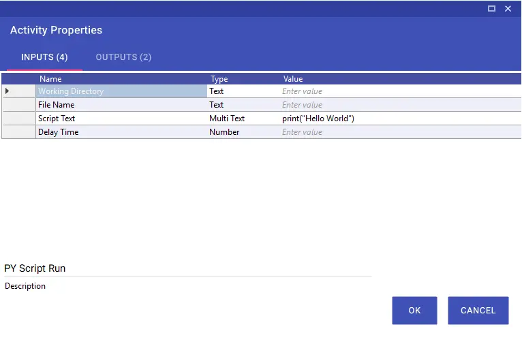This screenshot has height=346, width=522.
Task: Click the Delay Time value field
Action: [x=401, y=132]
